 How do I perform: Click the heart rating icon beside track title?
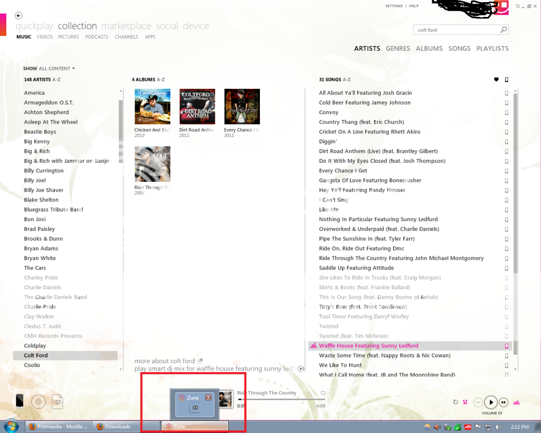(323, 393)
